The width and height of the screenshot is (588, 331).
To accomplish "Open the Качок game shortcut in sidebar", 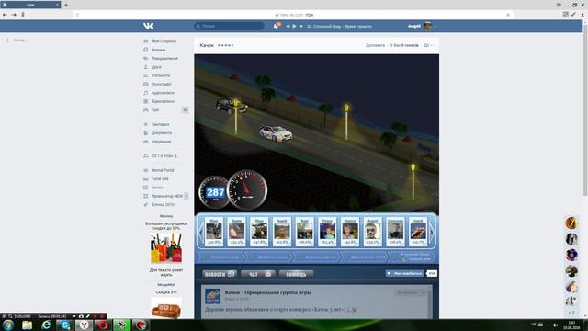I will tap(153, 188).
